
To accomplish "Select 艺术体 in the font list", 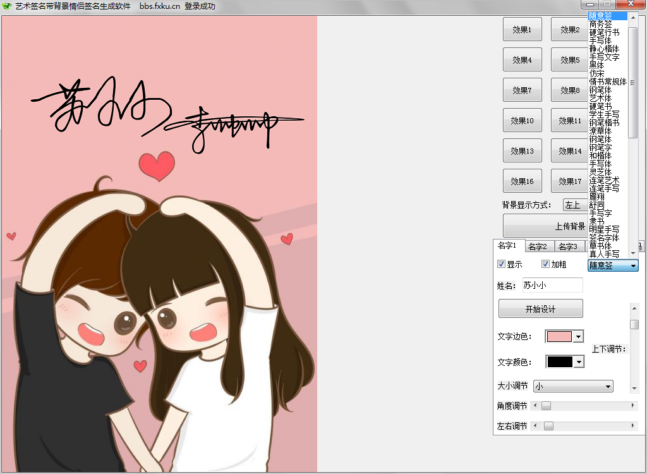I will [x=608, y=98].
